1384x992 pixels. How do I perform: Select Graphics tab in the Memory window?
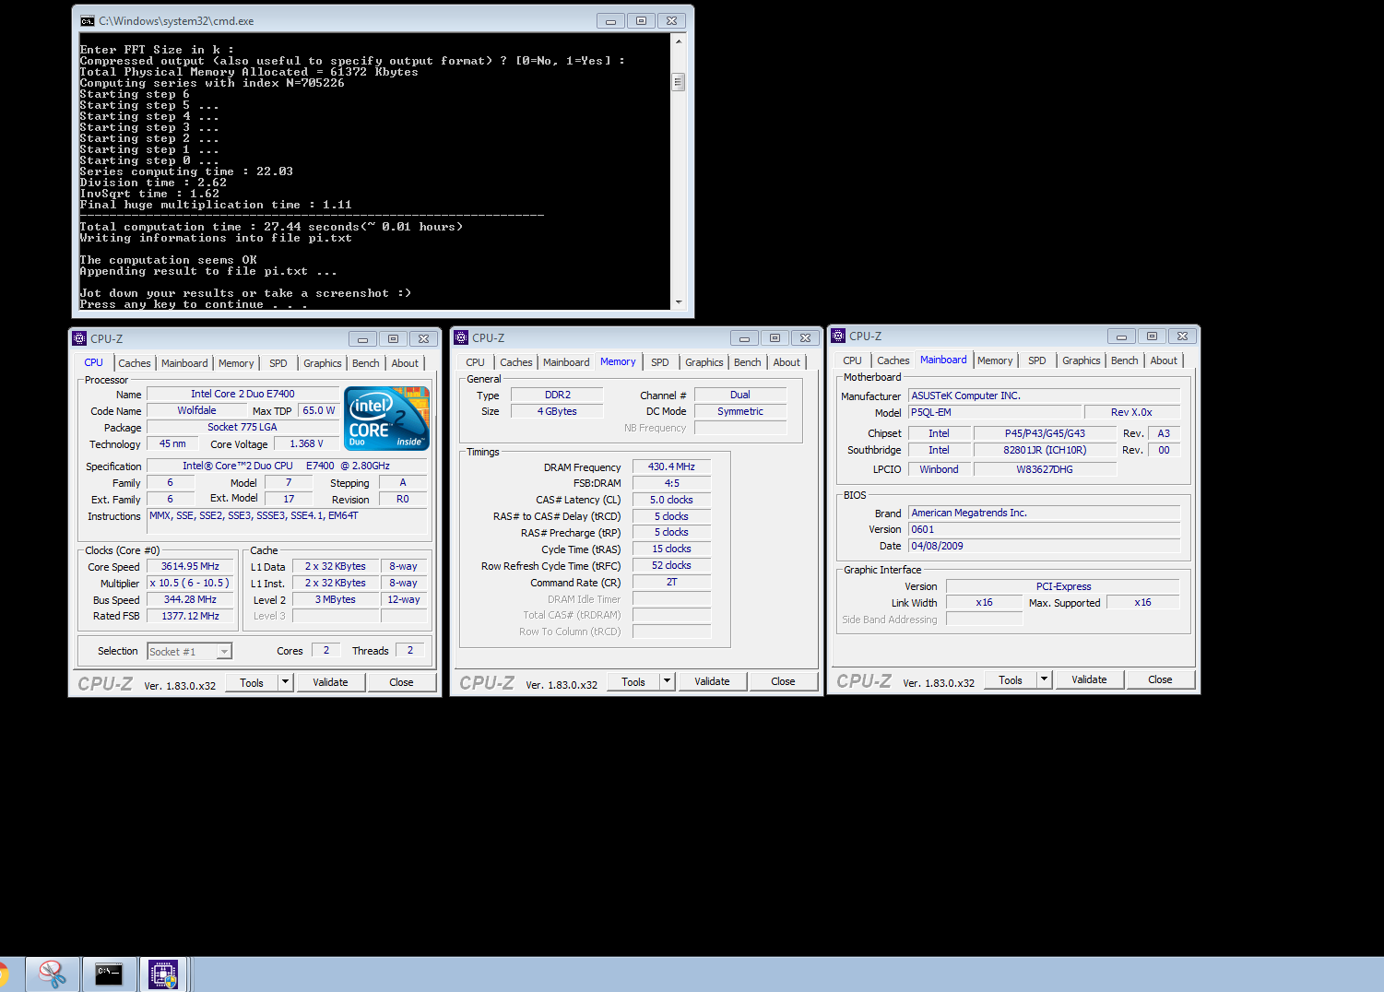704,362
